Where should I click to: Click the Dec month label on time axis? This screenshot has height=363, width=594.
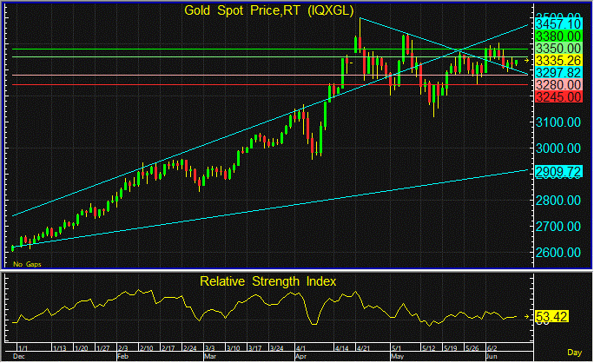point(17,356)
